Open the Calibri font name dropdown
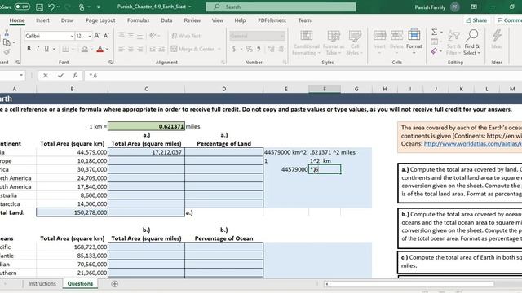 point(72,36)
